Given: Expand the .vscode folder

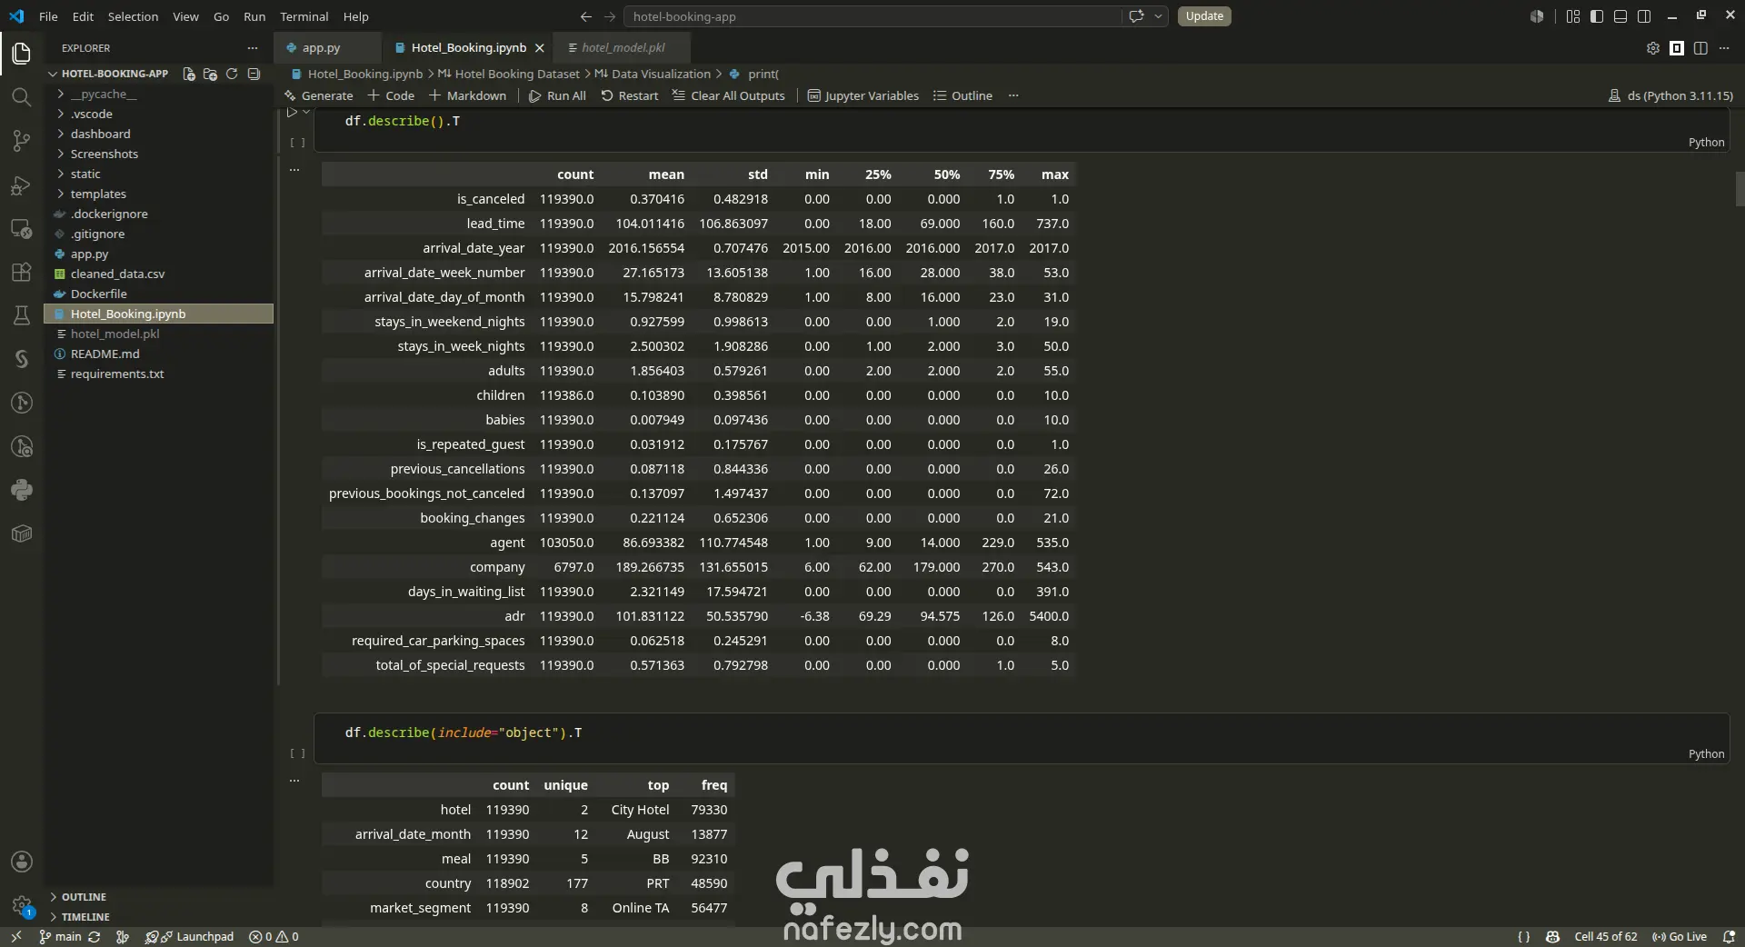Looking at the screenshot, I should (159, 114).
